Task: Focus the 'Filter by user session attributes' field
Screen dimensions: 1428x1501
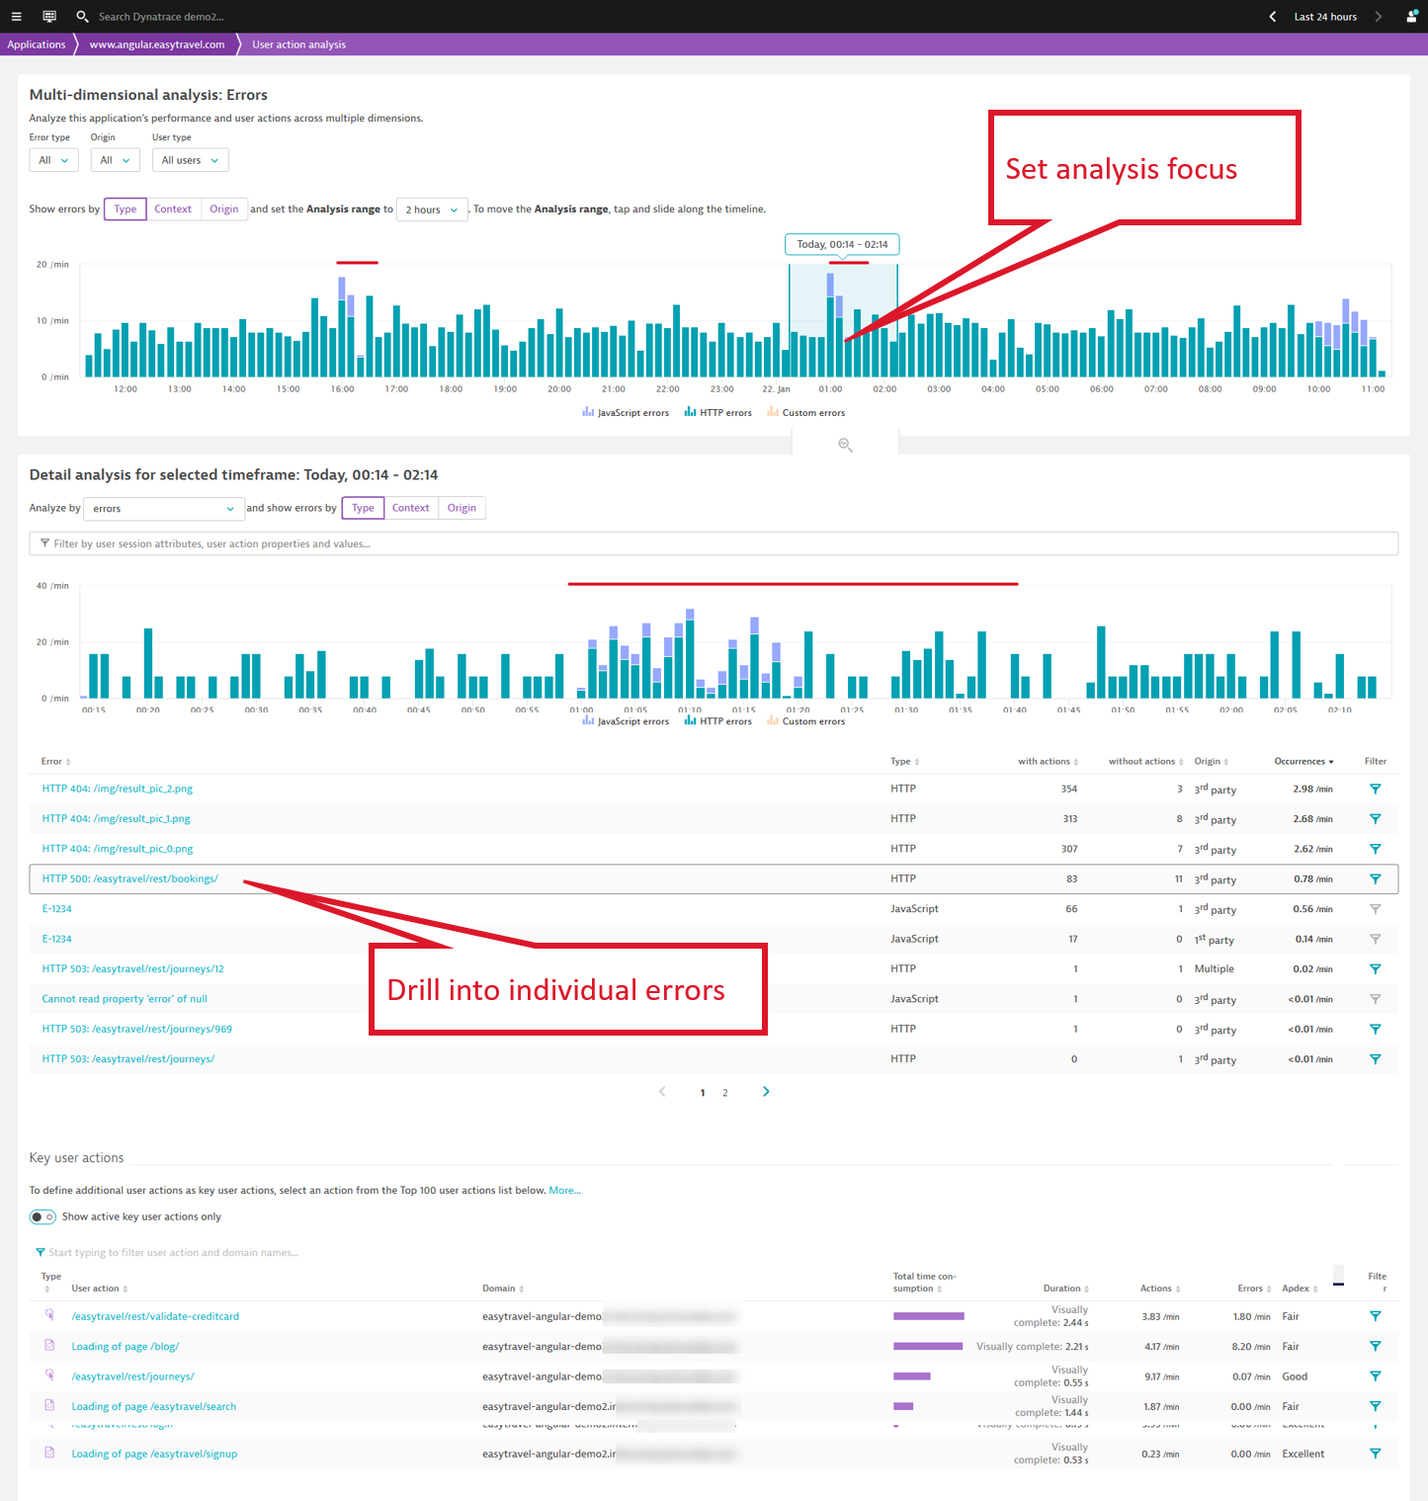Action: 714,543
